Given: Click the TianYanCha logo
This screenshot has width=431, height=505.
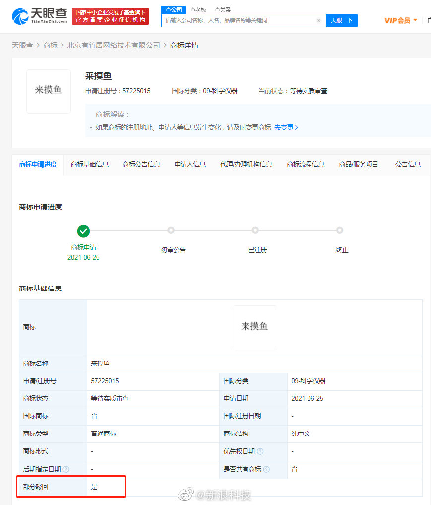Looking at the screenshot, I should pyautogui.click(x=40, y=16).
